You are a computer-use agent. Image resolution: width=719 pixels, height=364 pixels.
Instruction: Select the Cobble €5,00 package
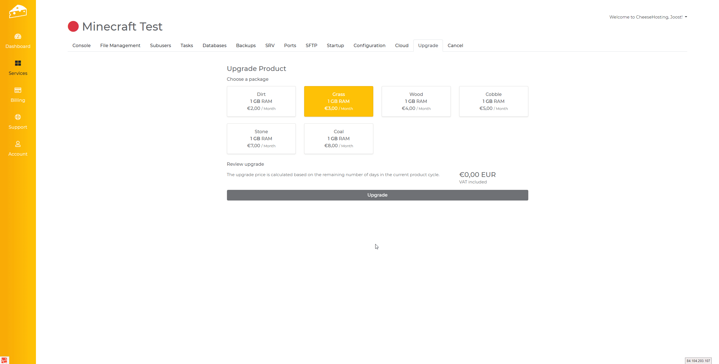[x=493, y=101]
